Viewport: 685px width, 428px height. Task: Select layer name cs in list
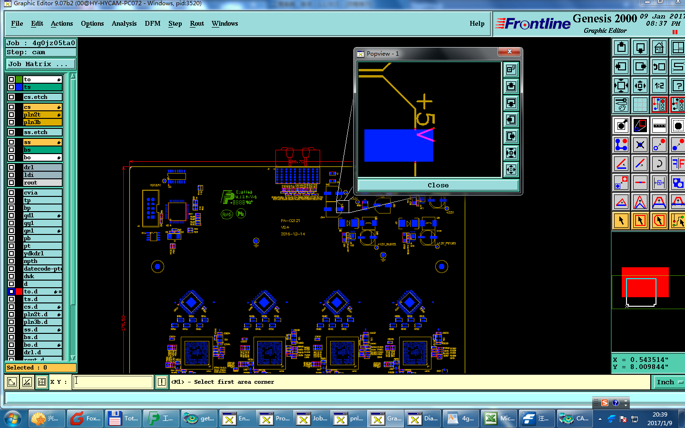click(x=43, y=107)
